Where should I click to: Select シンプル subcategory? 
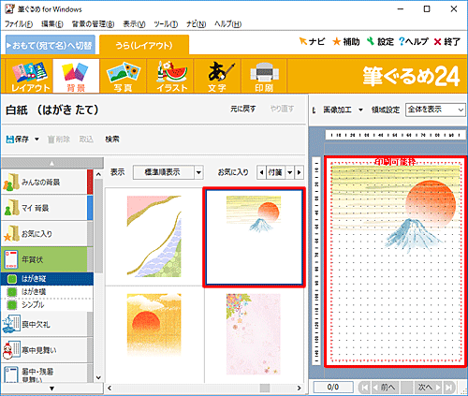47,305
